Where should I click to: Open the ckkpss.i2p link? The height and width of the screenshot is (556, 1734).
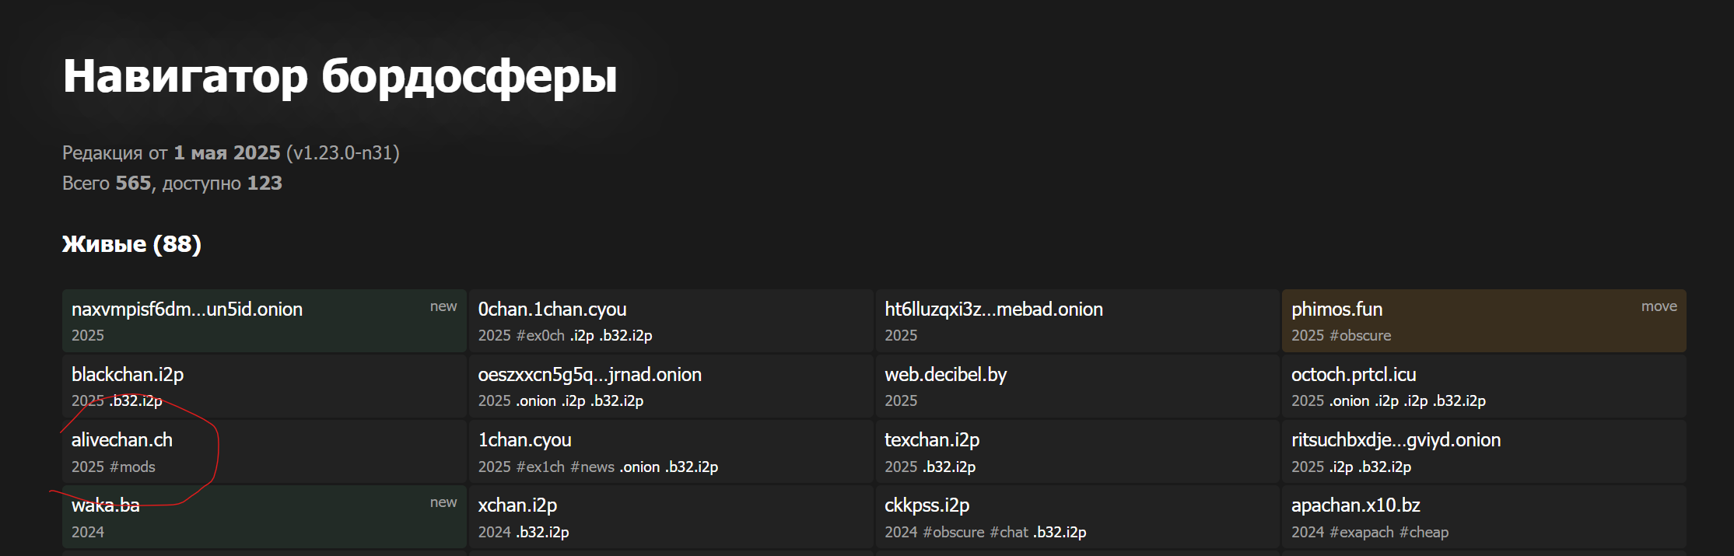point(927,505)
